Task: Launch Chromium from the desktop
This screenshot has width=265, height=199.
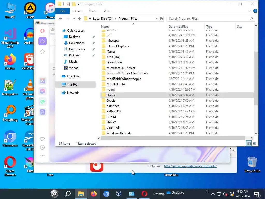Action: pyautogui.click(x=10, y=139)
